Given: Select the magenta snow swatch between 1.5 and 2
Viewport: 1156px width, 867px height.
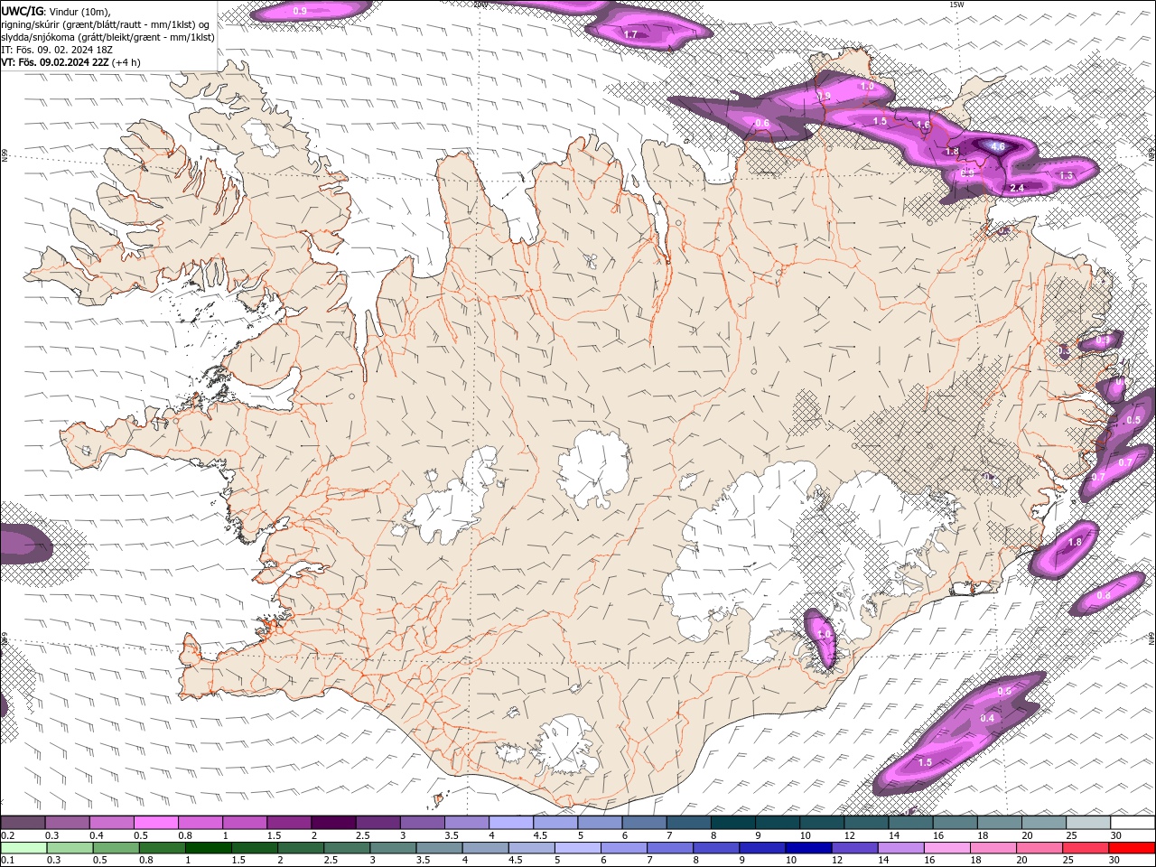Looking at the screenshot, I should click(288, 823).
